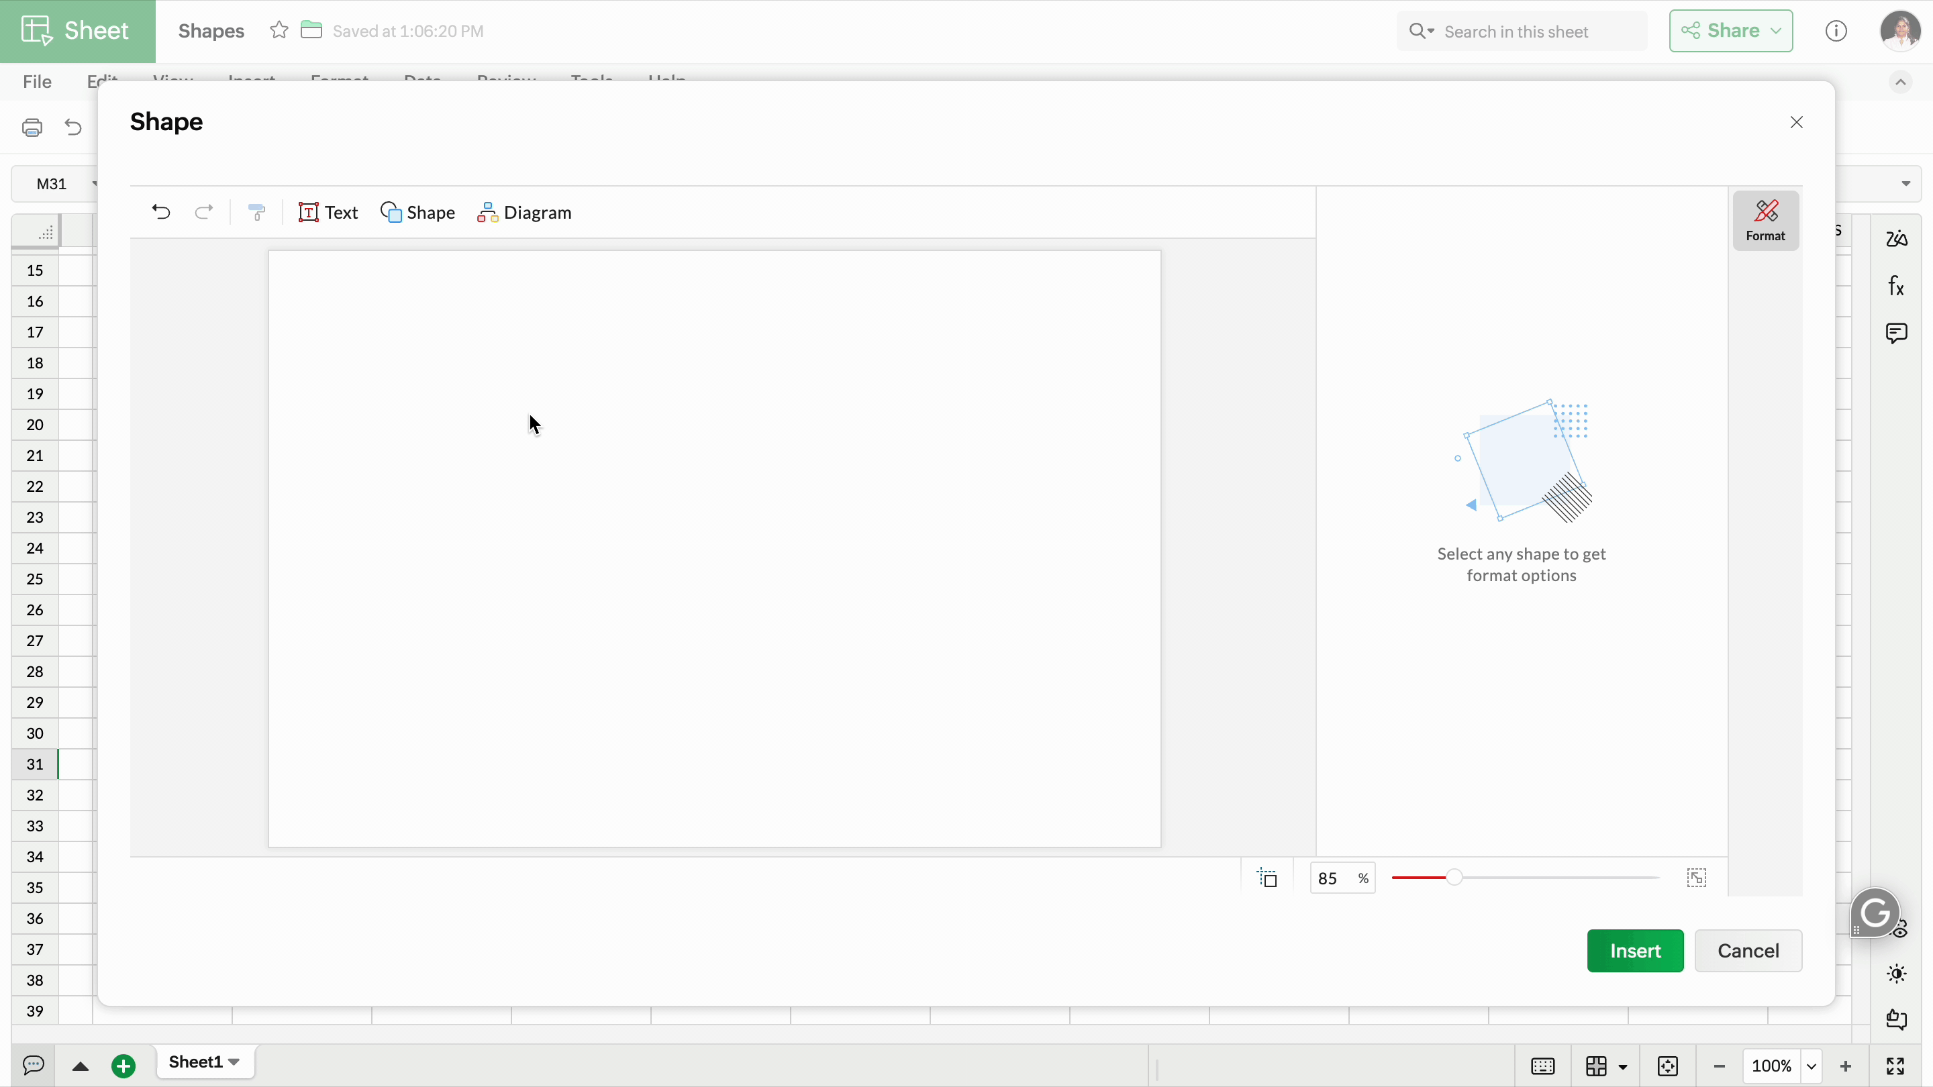The width and height of the screenshot is (1933, 1087).
Task: Click the Cancel button
Action: point(1748,951)
